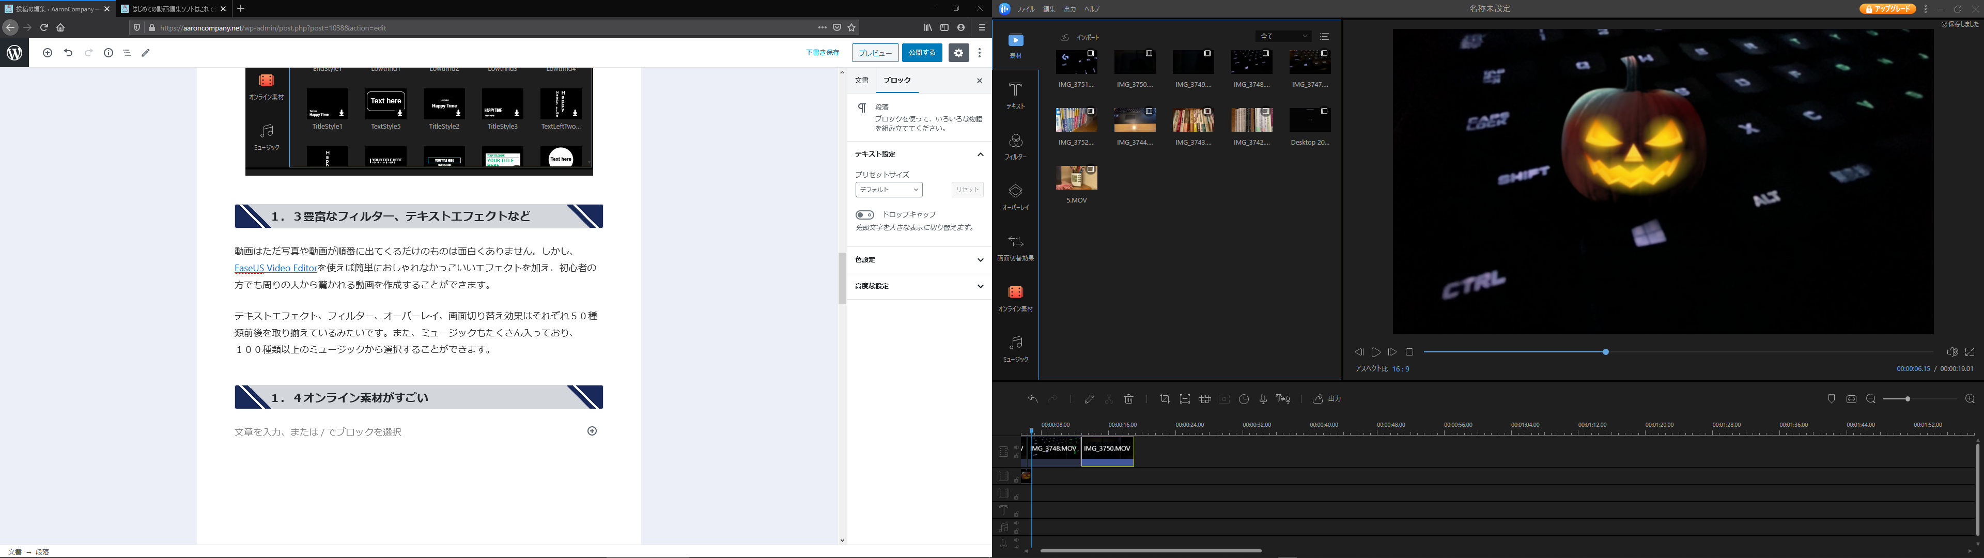Viewport: 1984px width, 558px height.
Task: Toggle the ドロップキャップ switch
Action: coord(864,214)
